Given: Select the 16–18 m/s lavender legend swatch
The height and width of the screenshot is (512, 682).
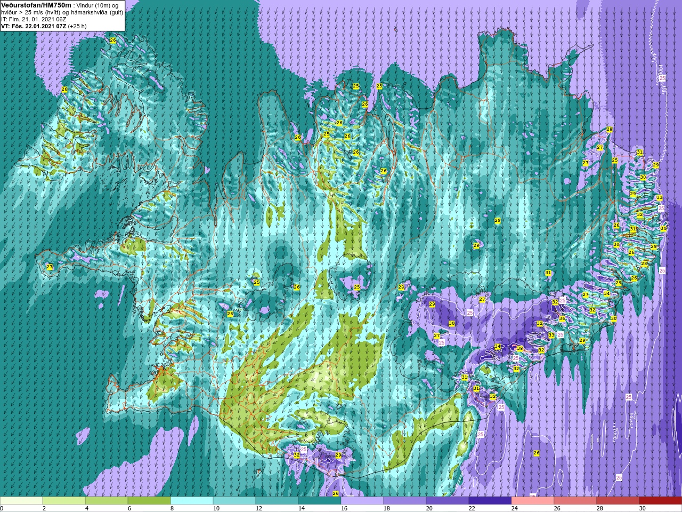Looking at the screenshot, I should click(x=362, y=501).
